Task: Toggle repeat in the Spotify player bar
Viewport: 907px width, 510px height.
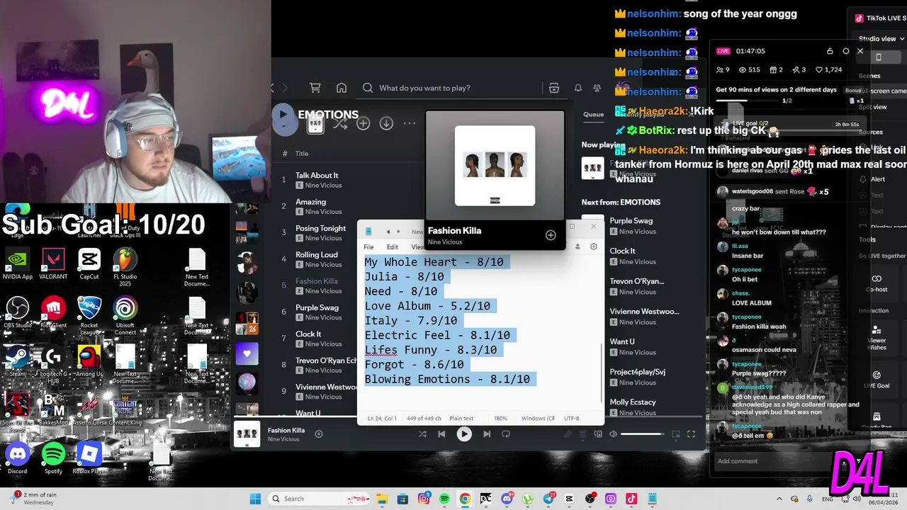Action: pos(506,434)
